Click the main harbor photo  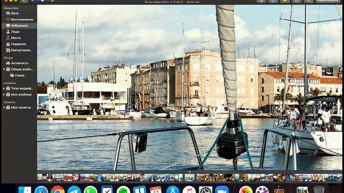(x=190, y=87)
